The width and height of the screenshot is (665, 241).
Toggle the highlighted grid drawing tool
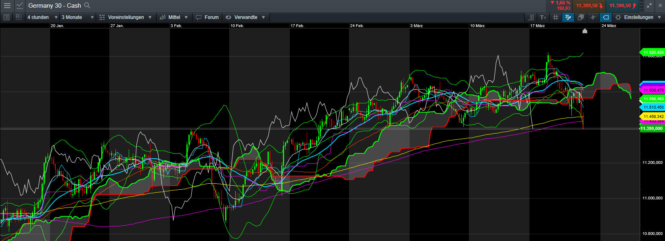click(568, 17)
